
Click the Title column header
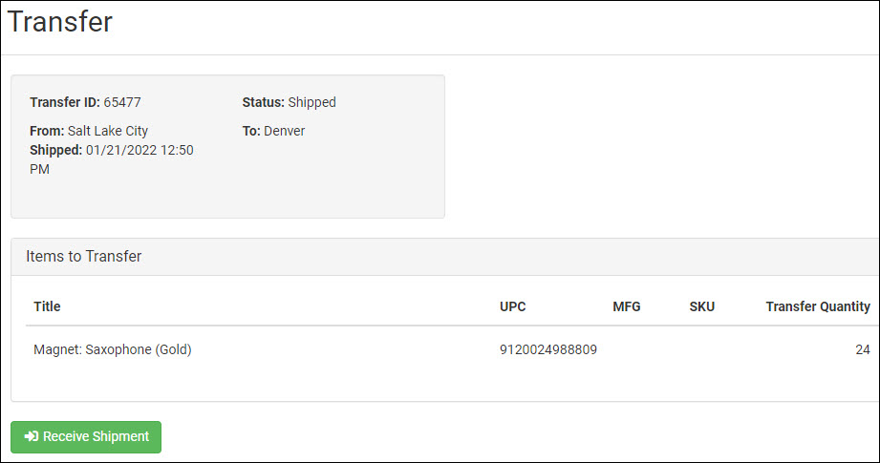47,306
